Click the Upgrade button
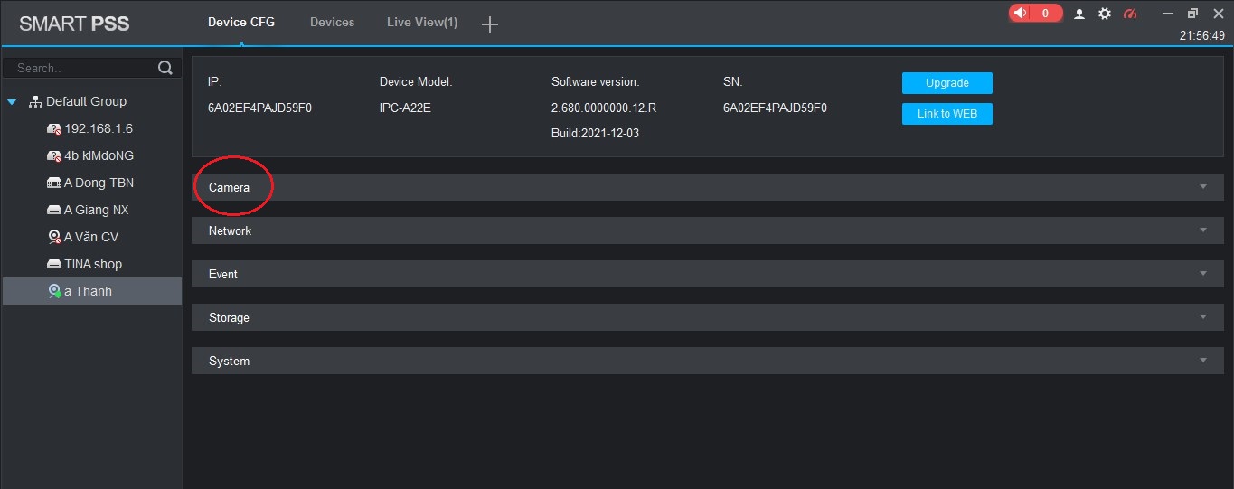The width and height of the screenshot is (1234, 489). tap(947, 83)
